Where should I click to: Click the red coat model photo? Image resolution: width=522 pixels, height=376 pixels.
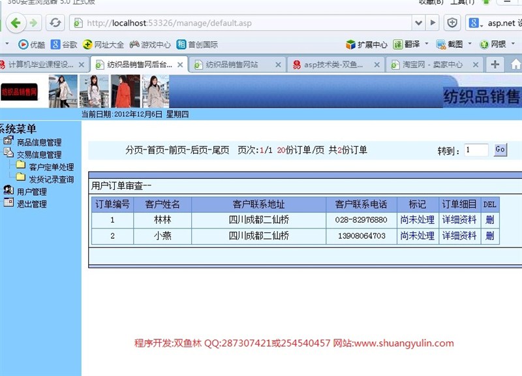coord(125,91)
